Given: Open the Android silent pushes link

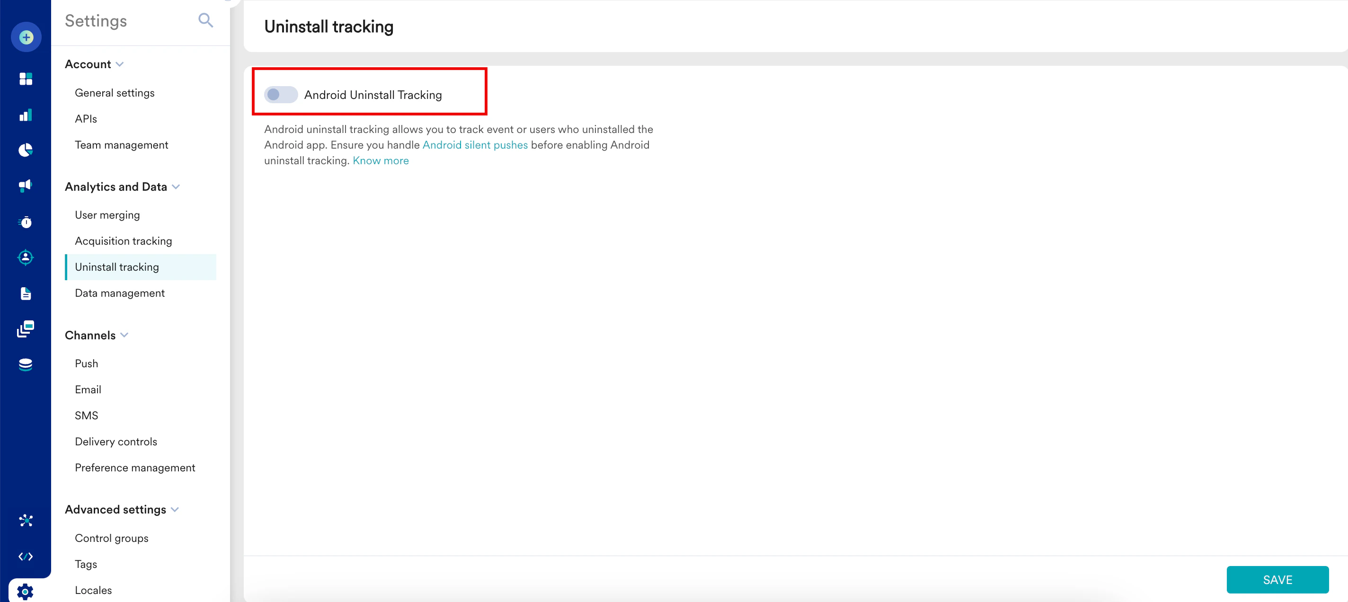Looking at the screenshot, I should pyautogui.click(x=475, y=145).
